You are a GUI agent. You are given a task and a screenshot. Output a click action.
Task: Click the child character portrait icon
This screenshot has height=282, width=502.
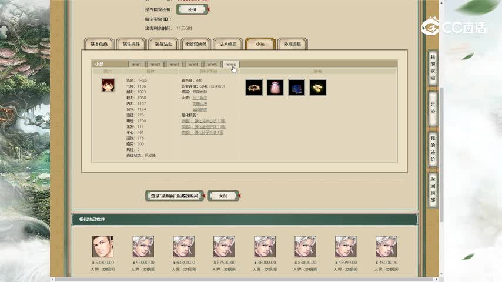(x=108, y=85)
